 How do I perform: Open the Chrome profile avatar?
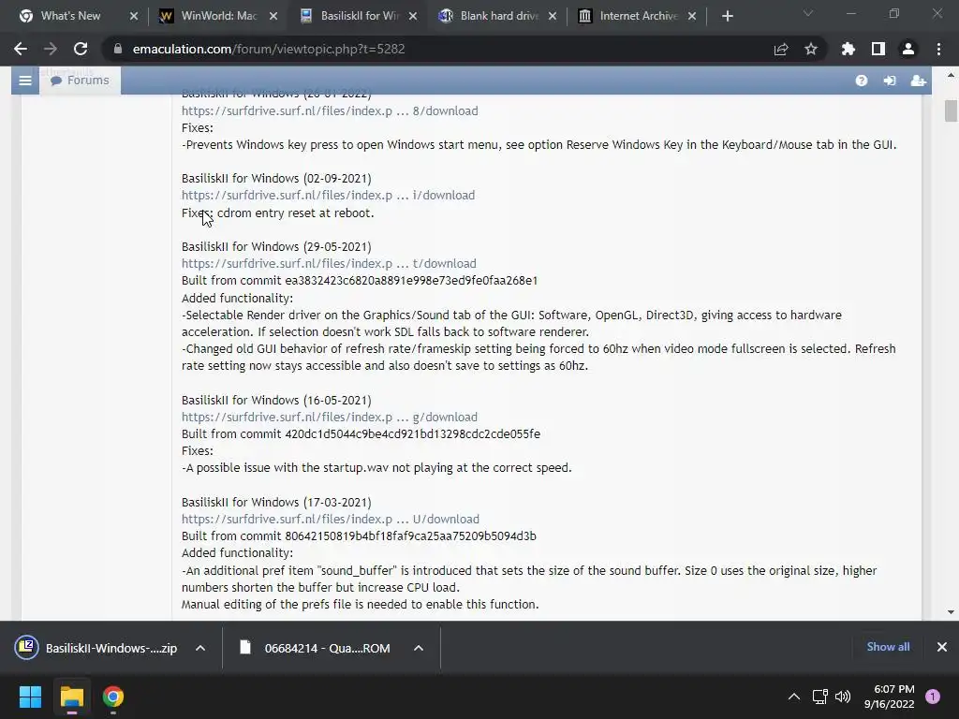click(x=908, y=49)
